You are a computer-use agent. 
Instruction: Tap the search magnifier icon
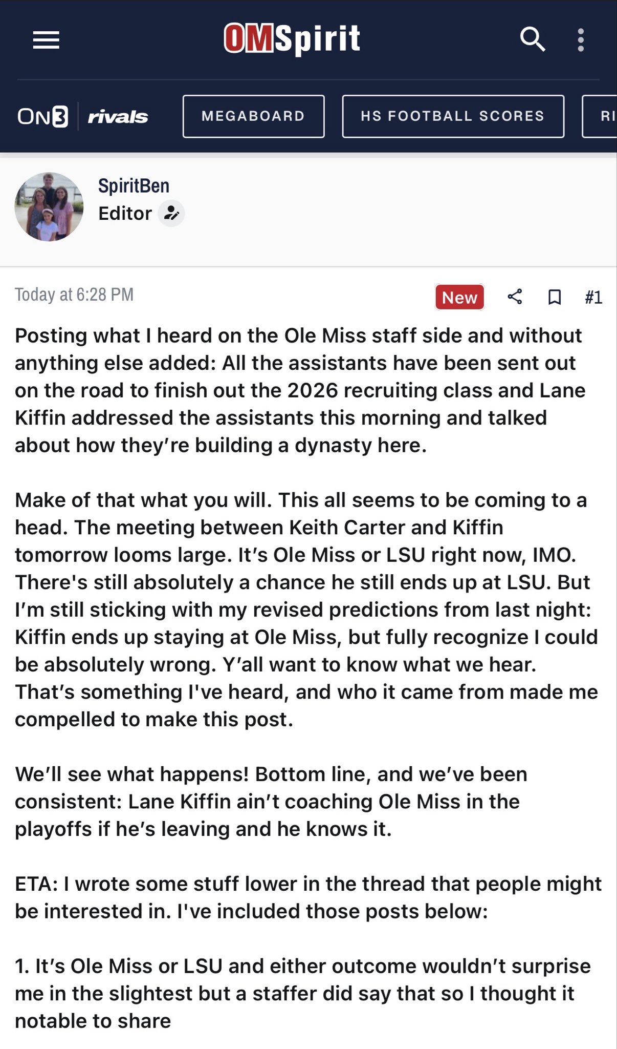(x=532, y=39)
